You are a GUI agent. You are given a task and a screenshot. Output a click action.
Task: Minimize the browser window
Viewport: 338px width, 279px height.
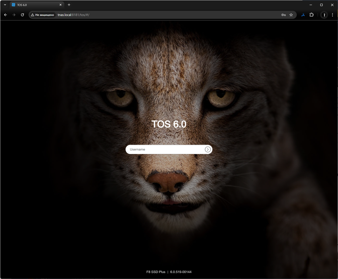[311, 5]
